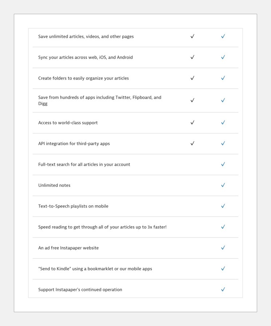Click "API integration for third-party apps" text
271x326 pixels.
click(74, 144)
